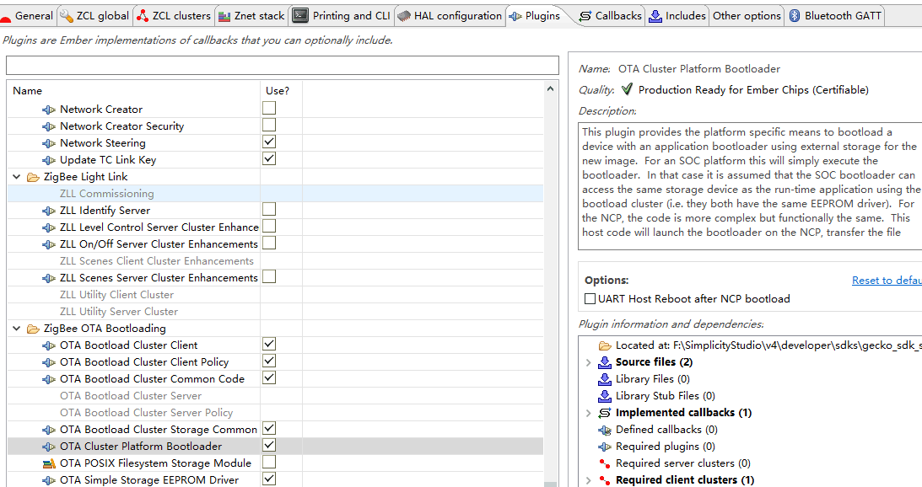This screenshot has height=487, width=922.
Task: Click the Reset to defaults link
Action: (x=886, y=281)
